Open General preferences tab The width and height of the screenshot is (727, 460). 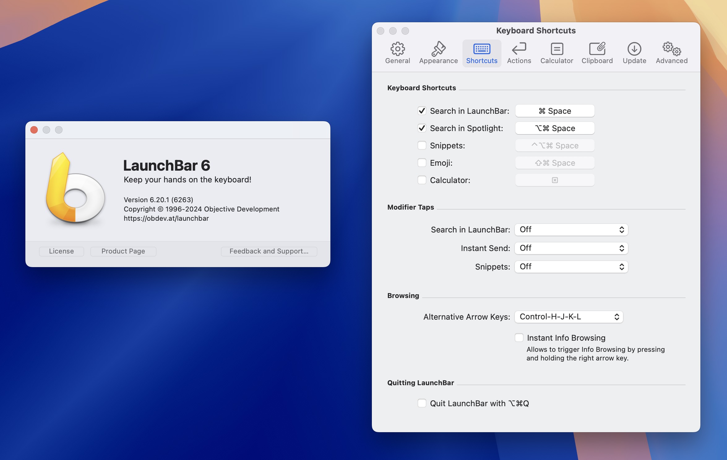pos(398,51)
